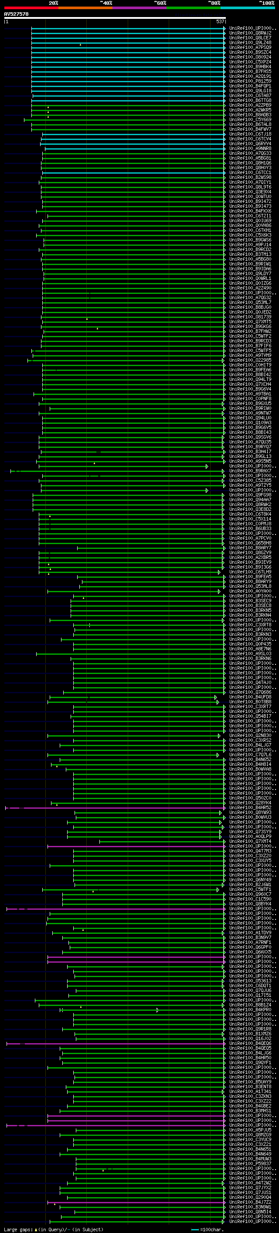View the match UniRef100_Q0P435
Image resolution: width=279 pixels, height=1233 pixels.
click(x=250, y=644)
